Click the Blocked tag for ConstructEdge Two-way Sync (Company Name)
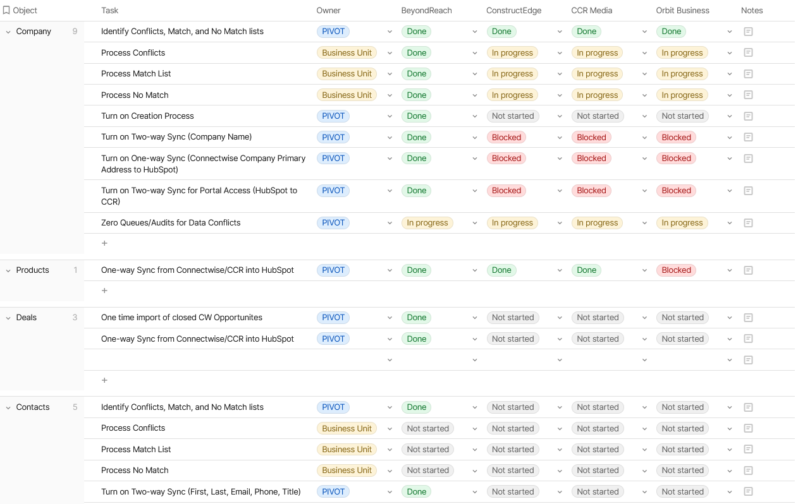798x504 pixels. [x=506, y=137]
